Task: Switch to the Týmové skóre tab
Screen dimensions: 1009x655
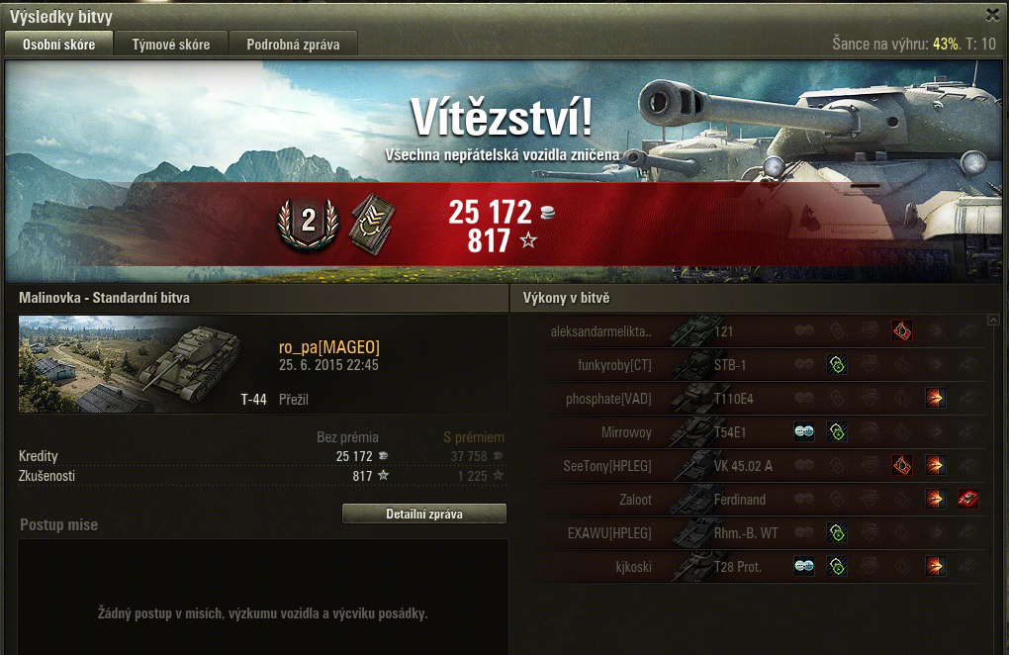Action: [x=170, y=44]
